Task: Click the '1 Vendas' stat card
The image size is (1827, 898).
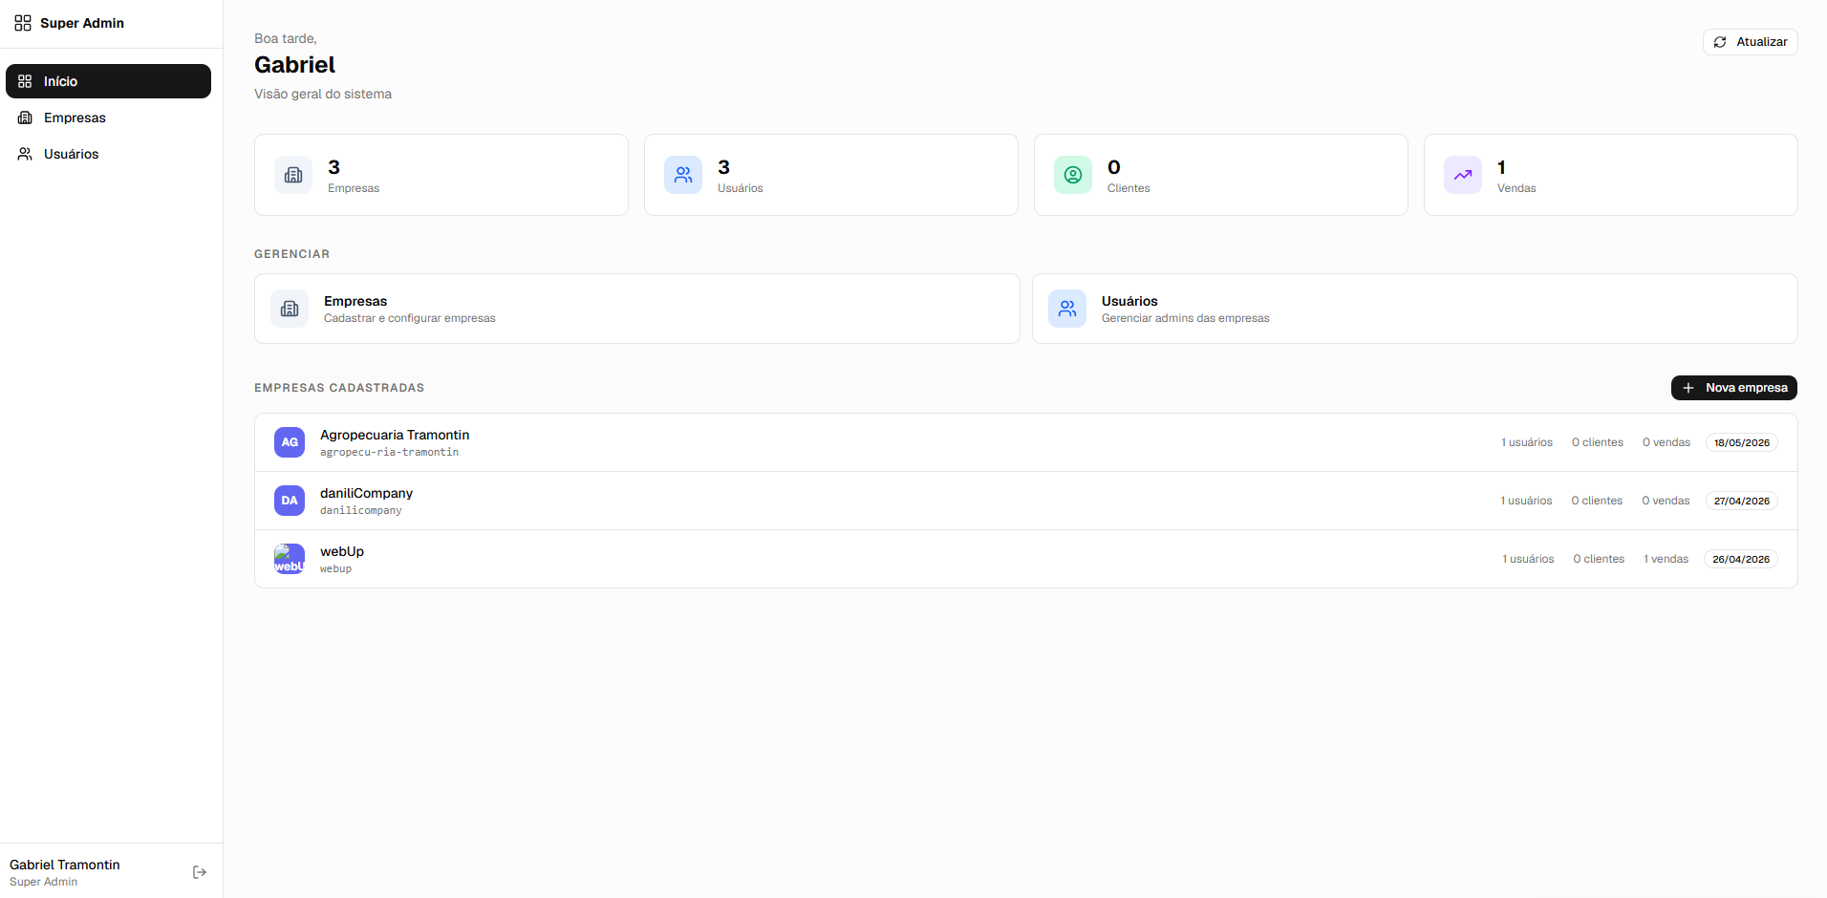Action: click(1611, 175)
